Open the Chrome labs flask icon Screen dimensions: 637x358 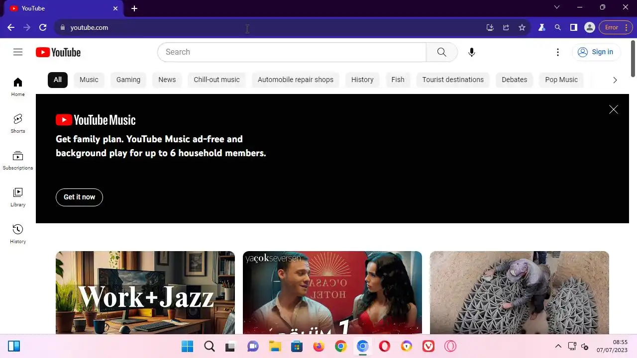(542, 27)
